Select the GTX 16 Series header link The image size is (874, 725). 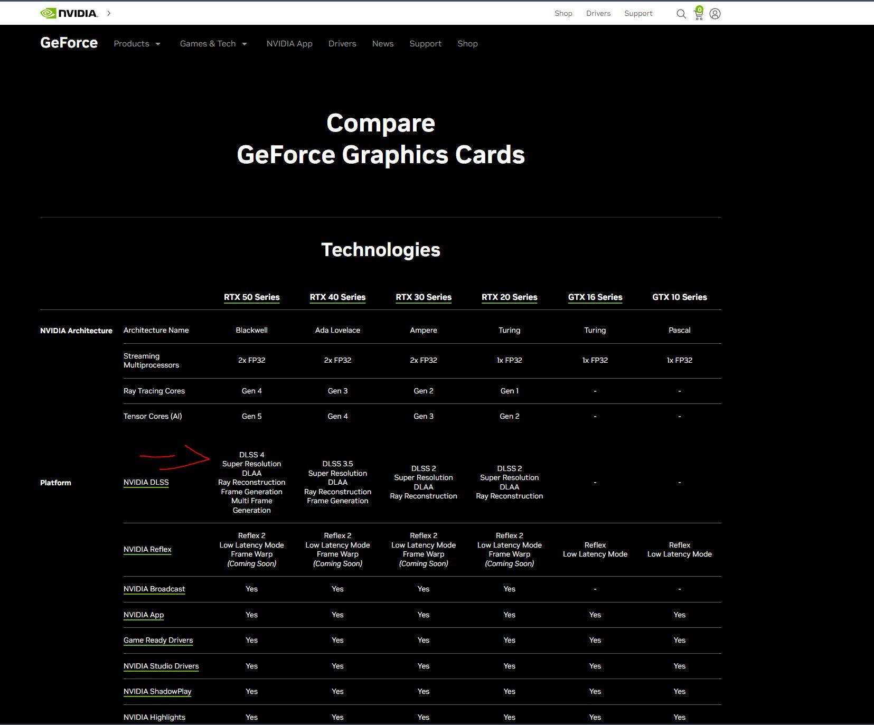pos(595,297)
